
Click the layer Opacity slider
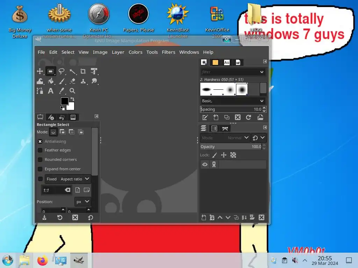pos(231,147)
